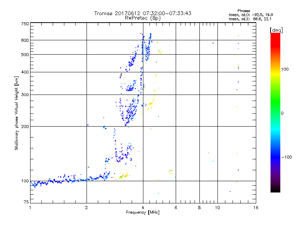Pick the green region of the colorbar
Viewport: 301px width, 226px height.
[275, 109]
